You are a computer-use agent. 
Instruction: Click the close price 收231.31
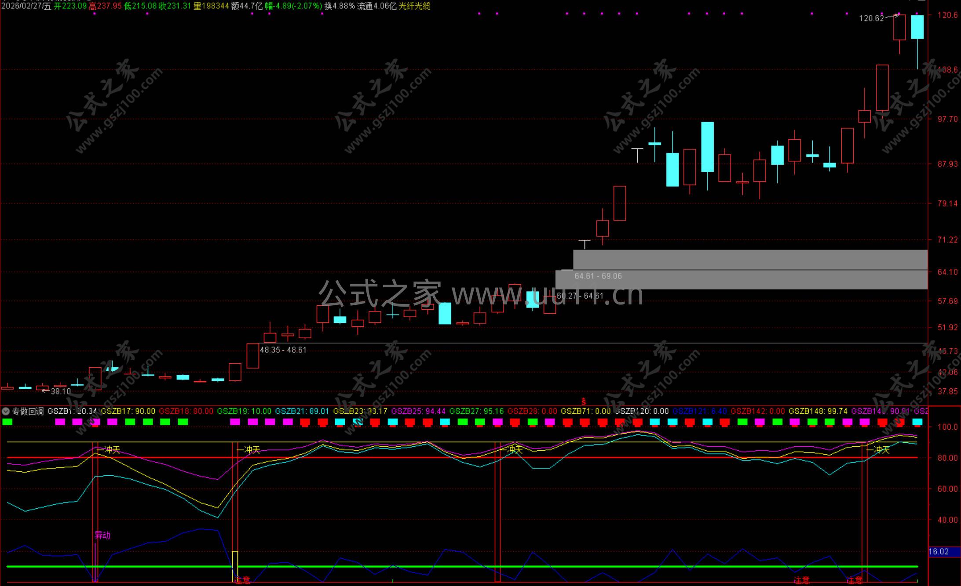pyautogui.click(x=175, y=6)
